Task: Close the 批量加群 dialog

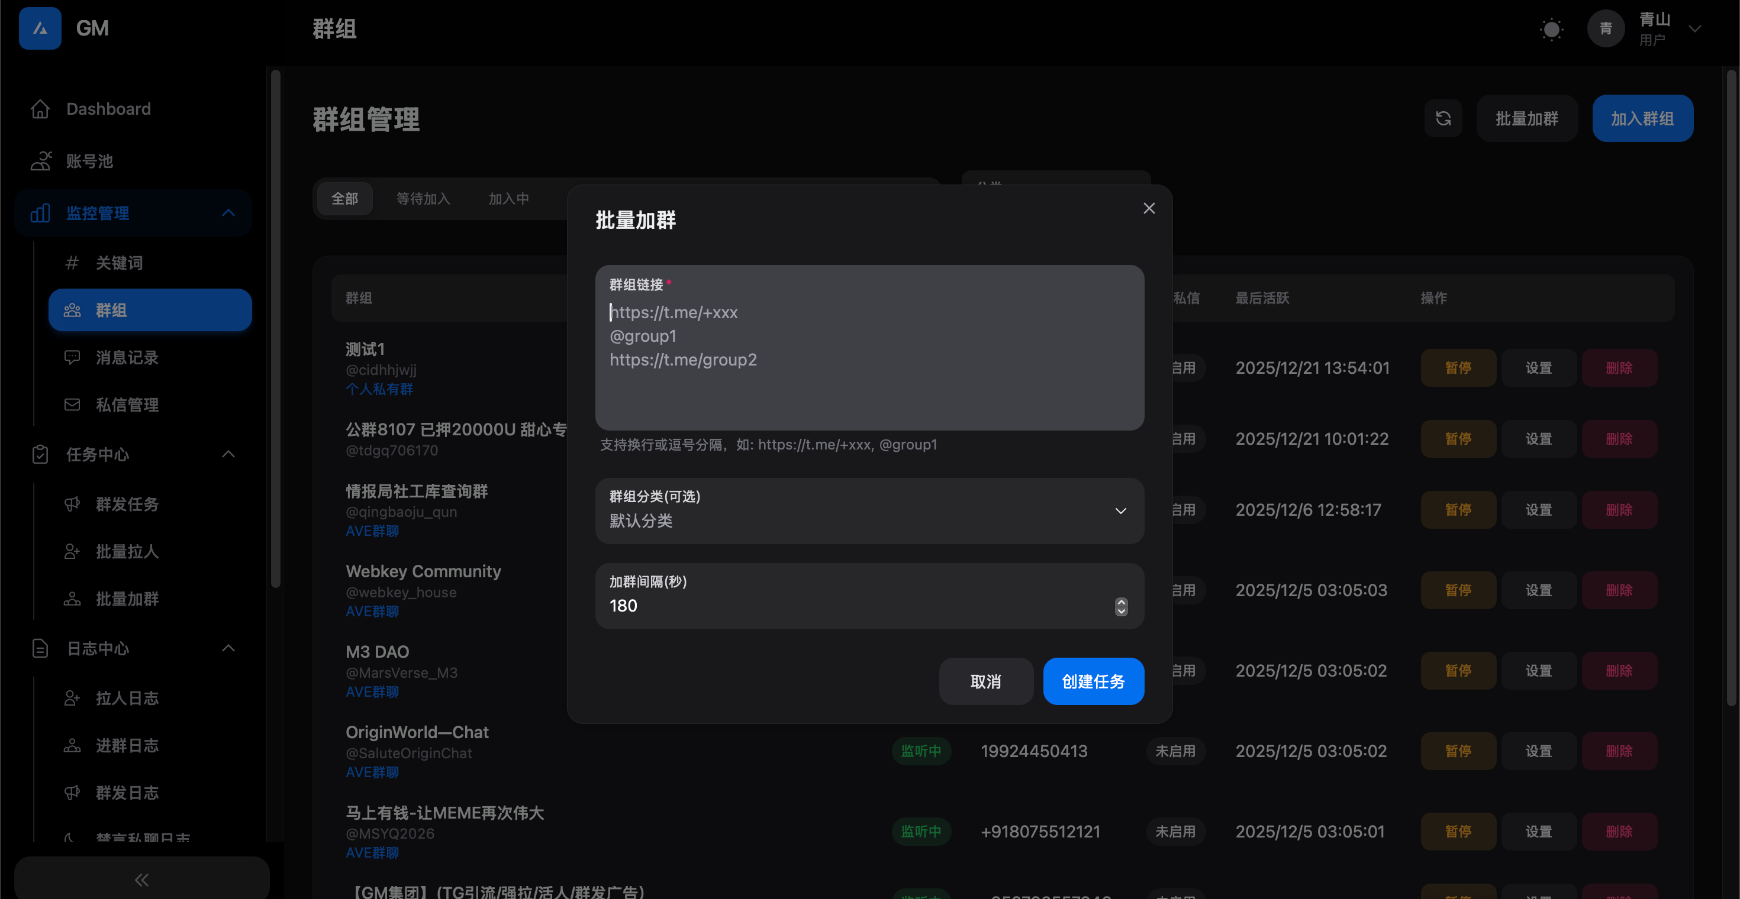Action: pyautogui.click(x=1149, y=208)
